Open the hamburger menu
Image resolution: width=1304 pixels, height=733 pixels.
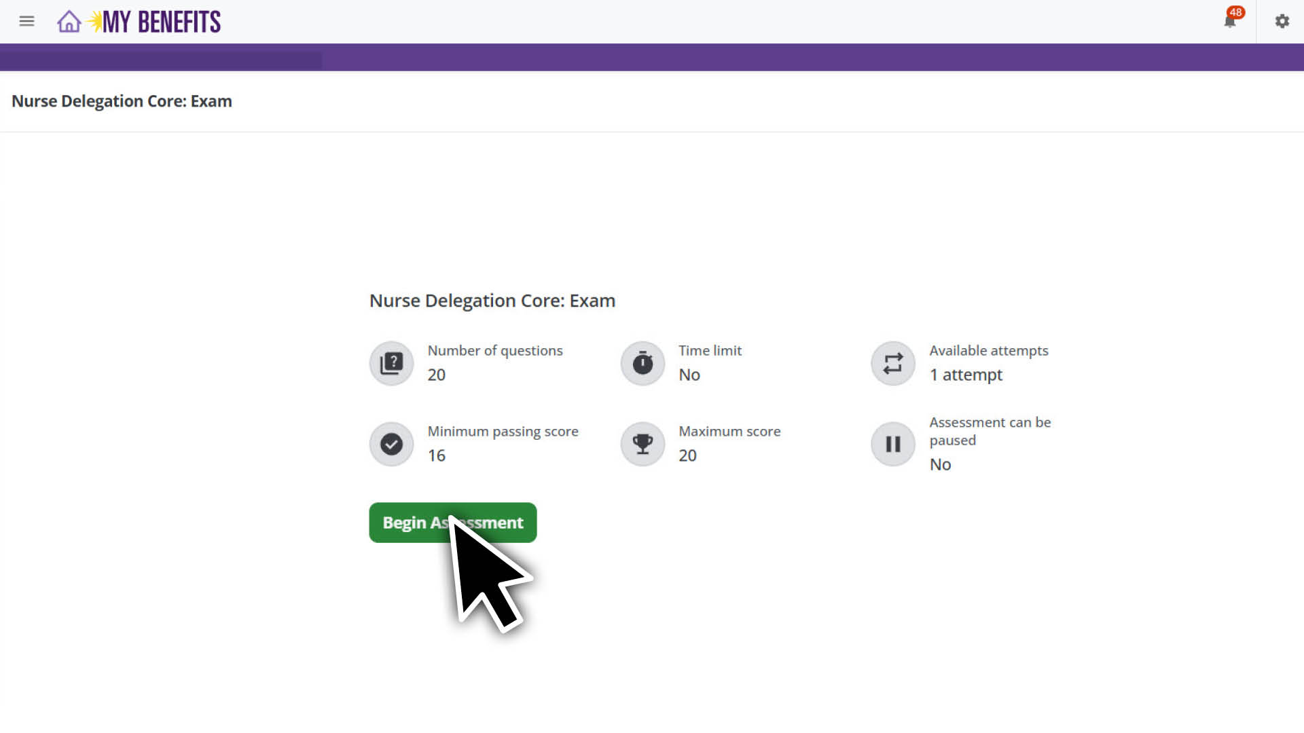26,21
